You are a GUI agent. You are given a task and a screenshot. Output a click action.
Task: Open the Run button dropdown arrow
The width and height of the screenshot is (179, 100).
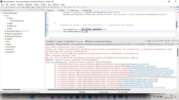[x=25, y=7]
